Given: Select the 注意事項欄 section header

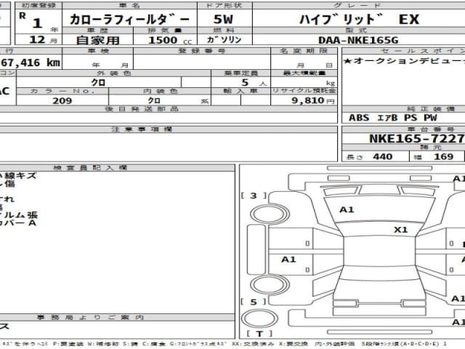Looking at the screenshot, I should 142,129.
